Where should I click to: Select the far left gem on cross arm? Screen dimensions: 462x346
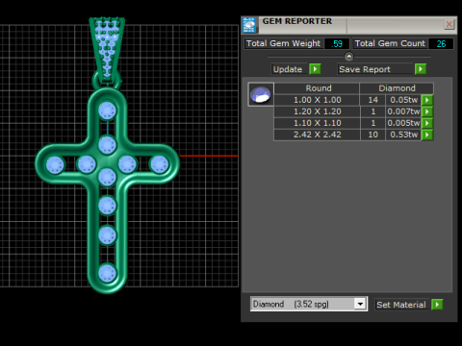(55, 164)
